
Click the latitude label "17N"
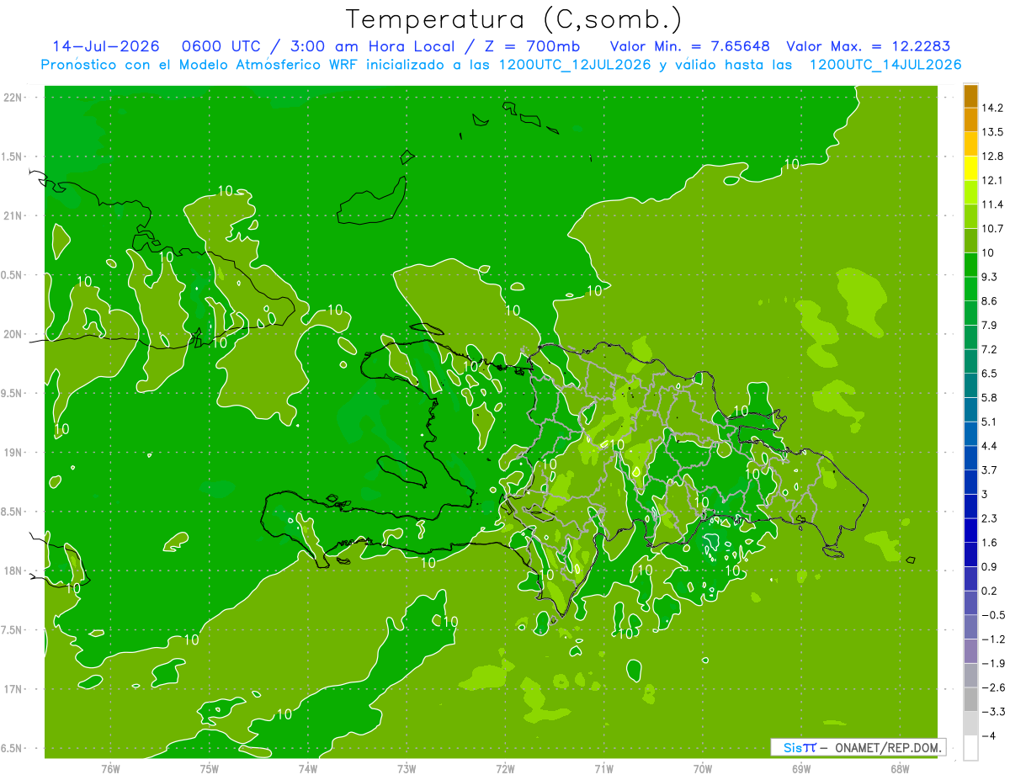tap(13, 690)
